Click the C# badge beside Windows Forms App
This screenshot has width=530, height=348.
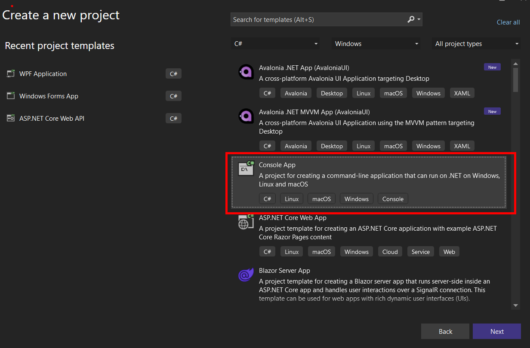[x=173, y=96]
